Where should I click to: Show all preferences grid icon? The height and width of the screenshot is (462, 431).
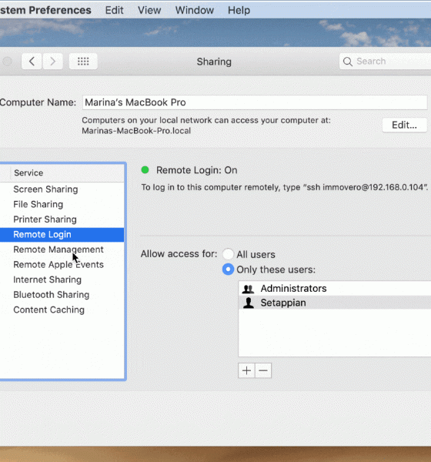[x=83, y=62]
